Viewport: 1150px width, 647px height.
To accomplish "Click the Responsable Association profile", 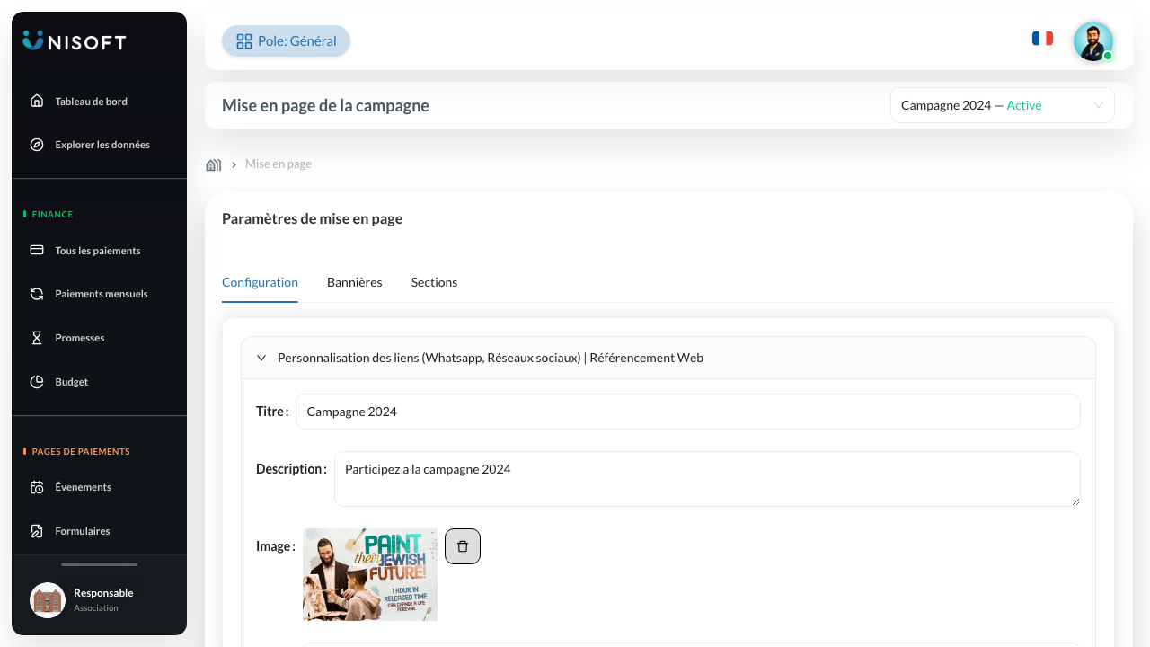I will click(99, 600).
